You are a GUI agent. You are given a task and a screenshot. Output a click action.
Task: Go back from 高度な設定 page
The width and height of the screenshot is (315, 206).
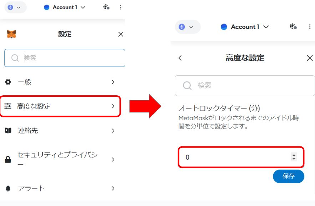pos(180,58)
